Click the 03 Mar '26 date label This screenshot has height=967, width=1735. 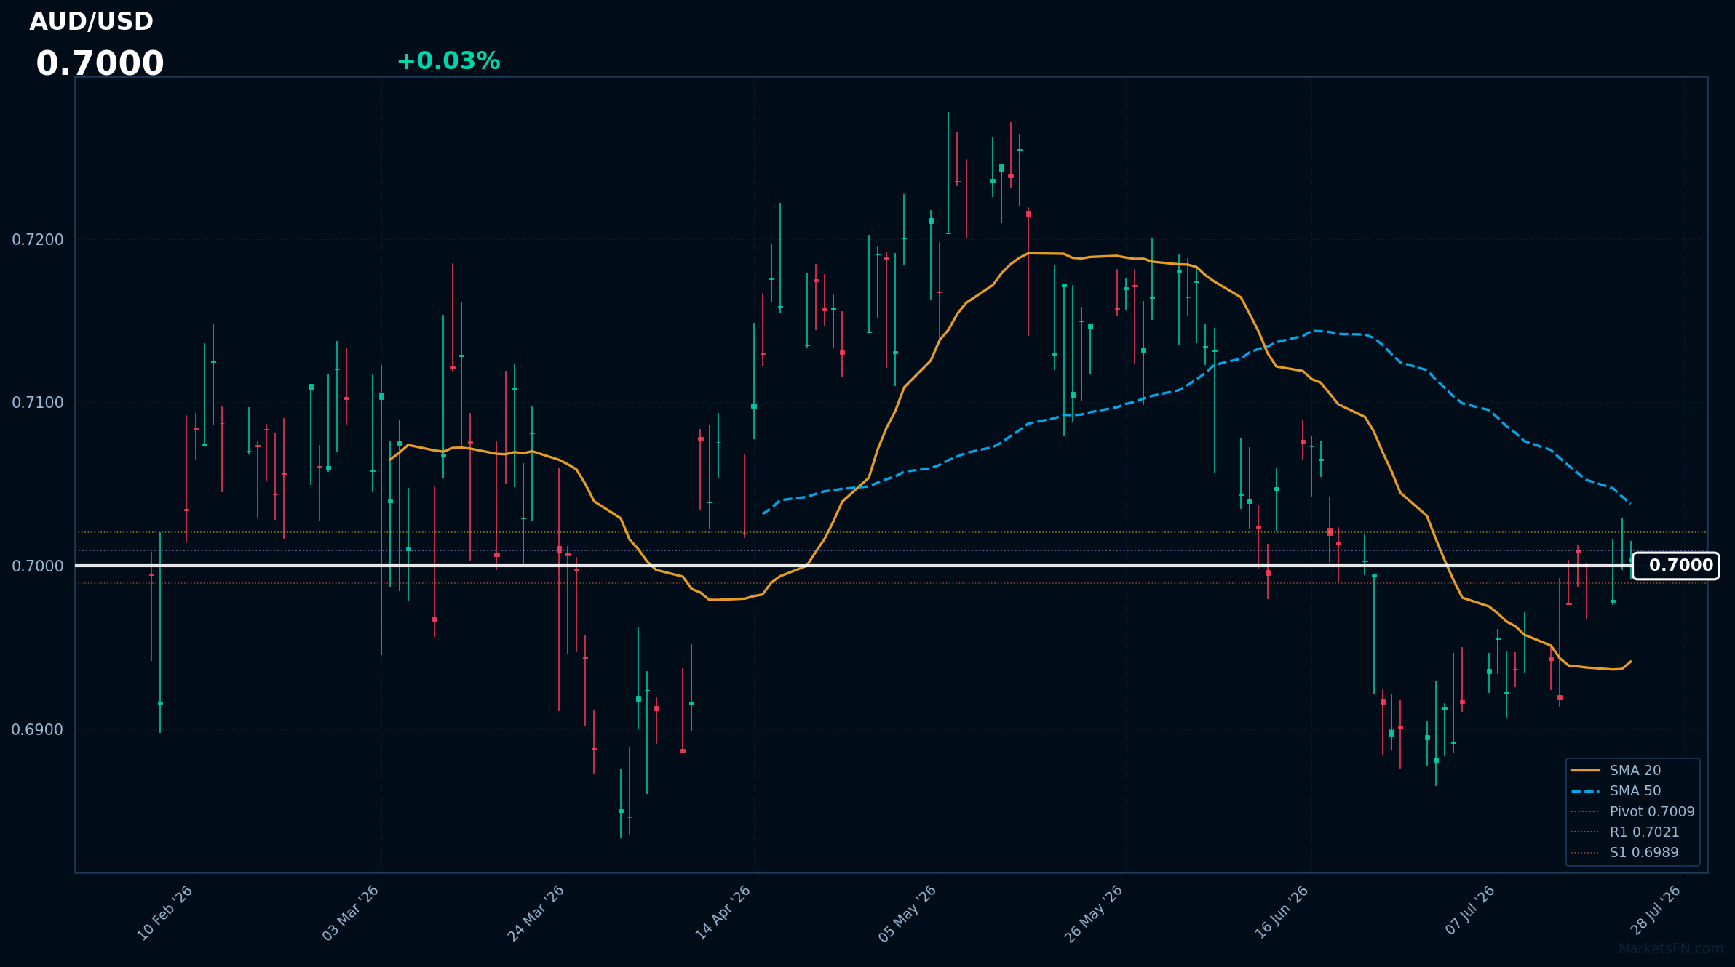click(x=351, y=913)
